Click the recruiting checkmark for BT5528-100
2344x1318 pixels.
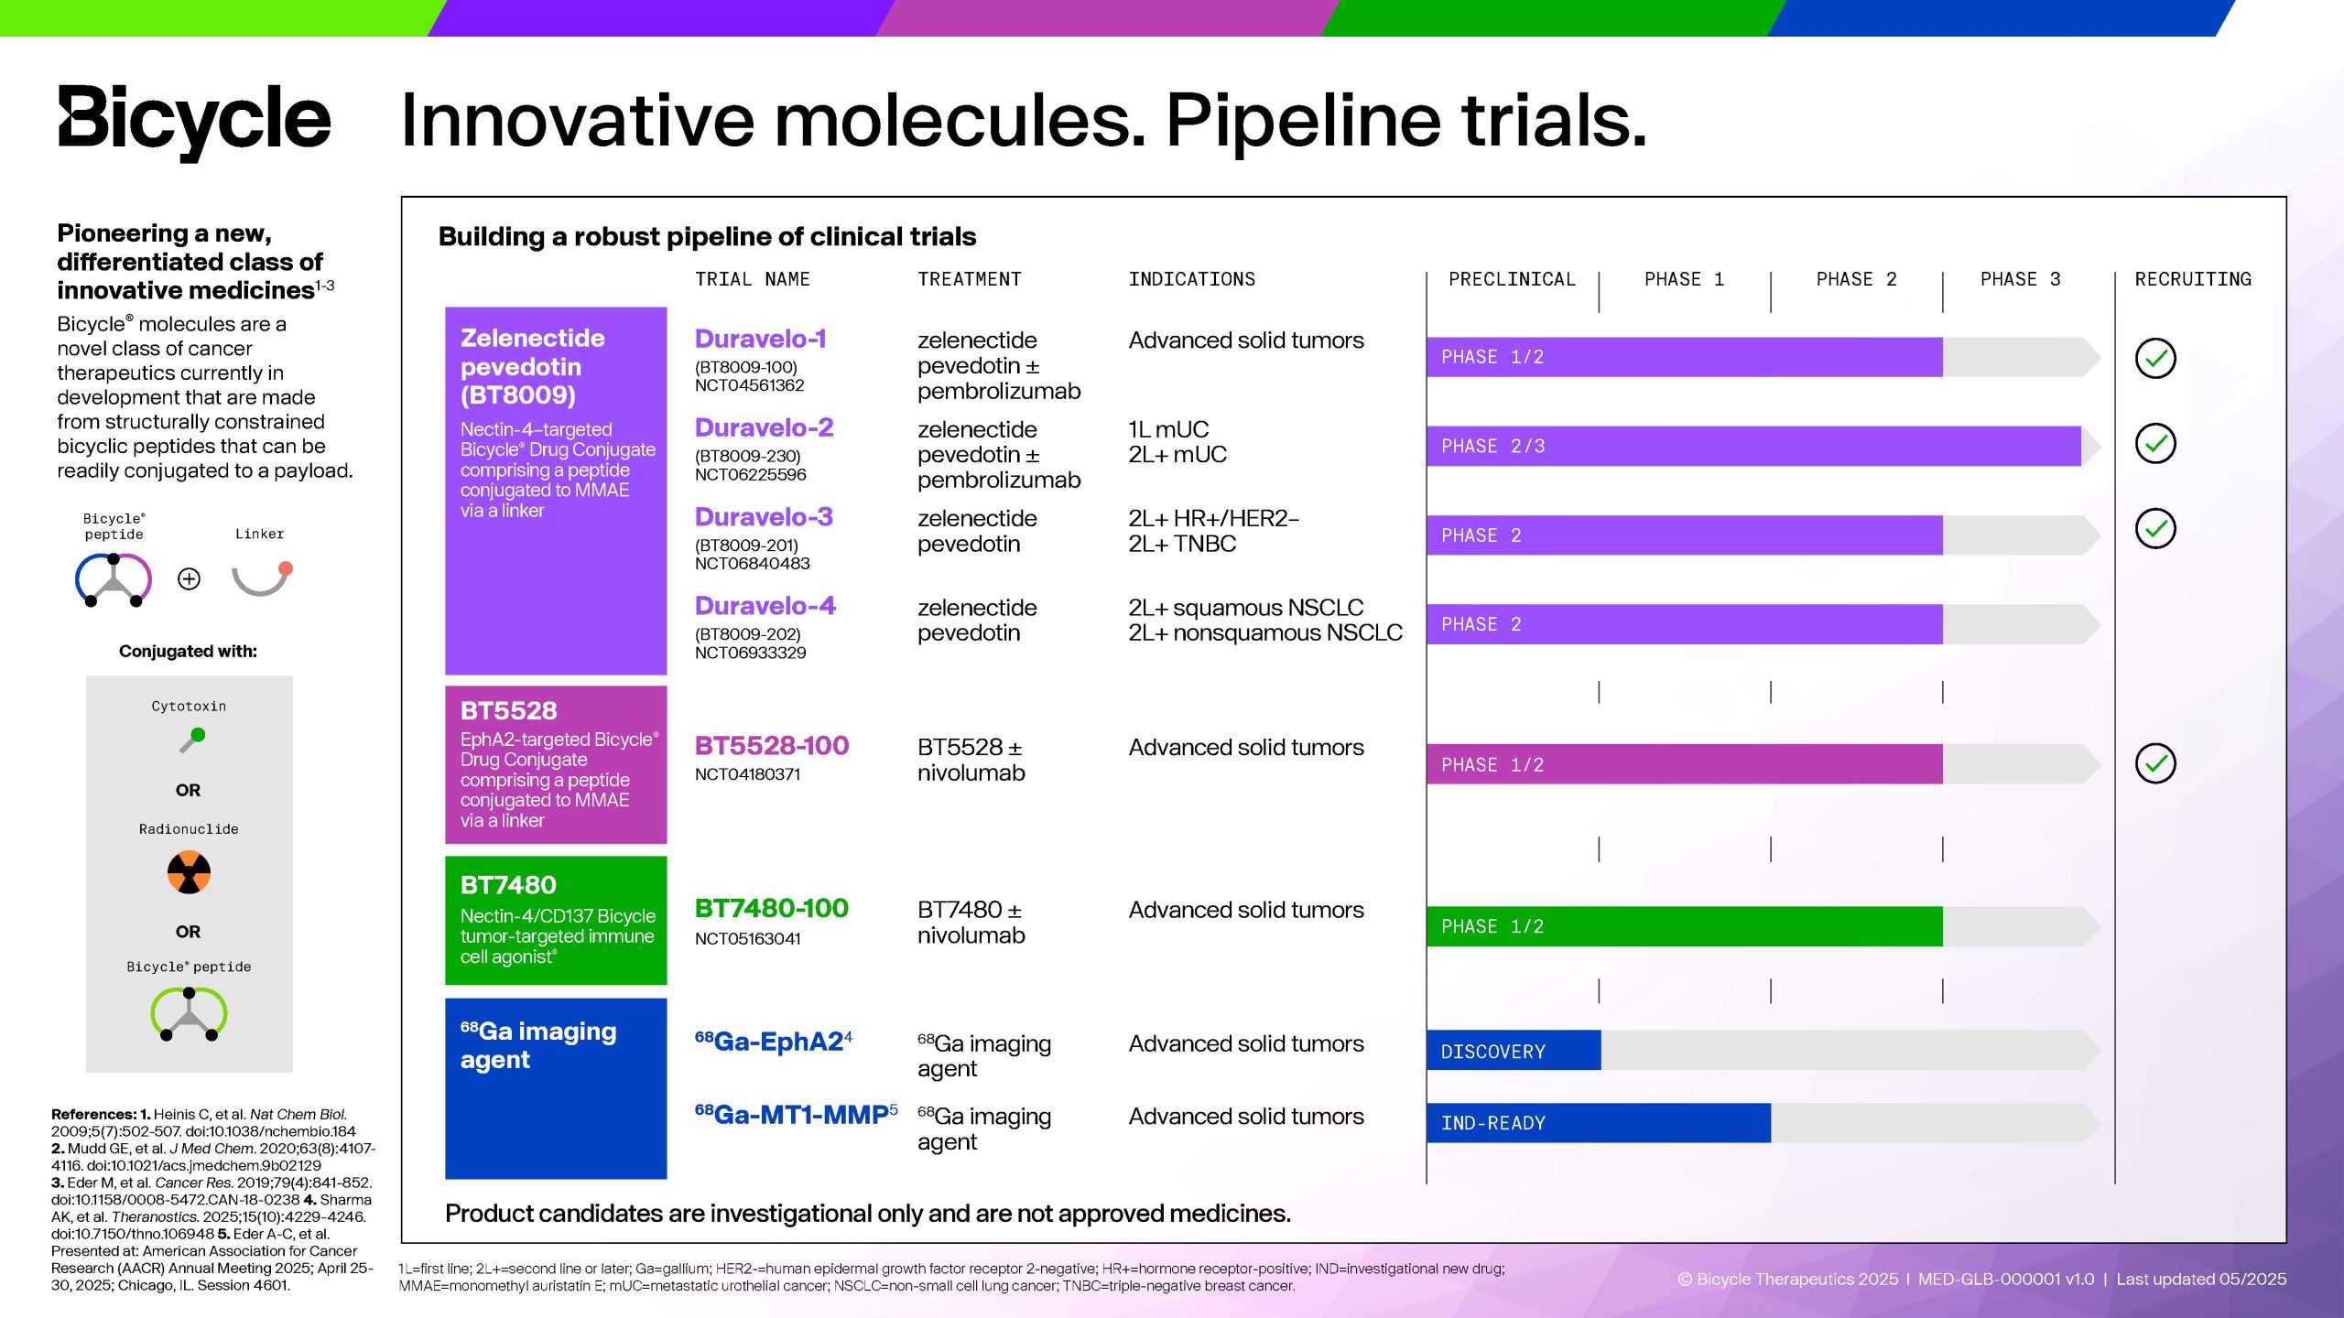tap(2155, 763)
